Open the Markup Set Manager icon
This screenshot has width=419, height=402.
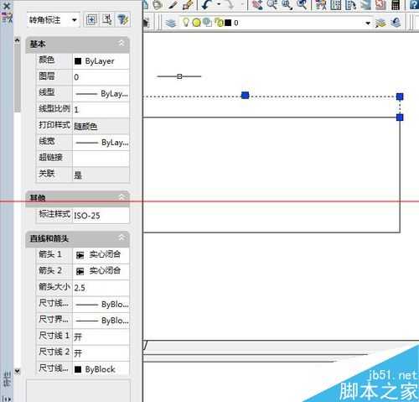coord(380,4)
